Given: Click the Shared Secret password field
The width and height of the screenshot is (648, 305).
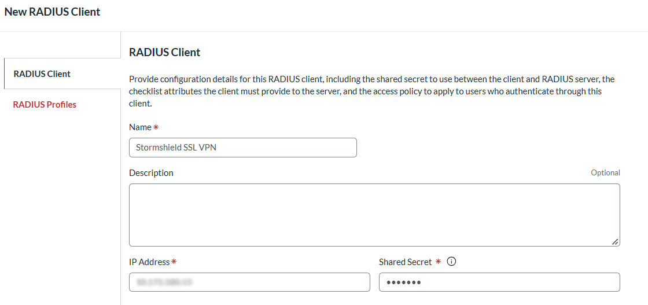Looking at the screenshot, I should 499,282.
